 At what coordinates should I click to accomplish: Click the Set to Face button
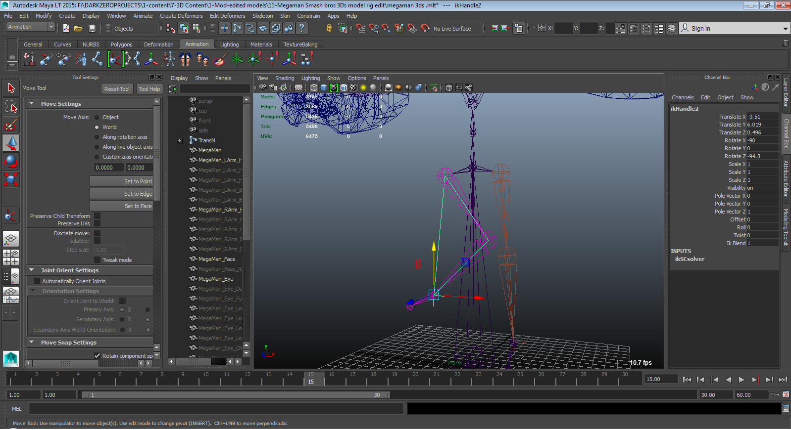pos(121,206)
